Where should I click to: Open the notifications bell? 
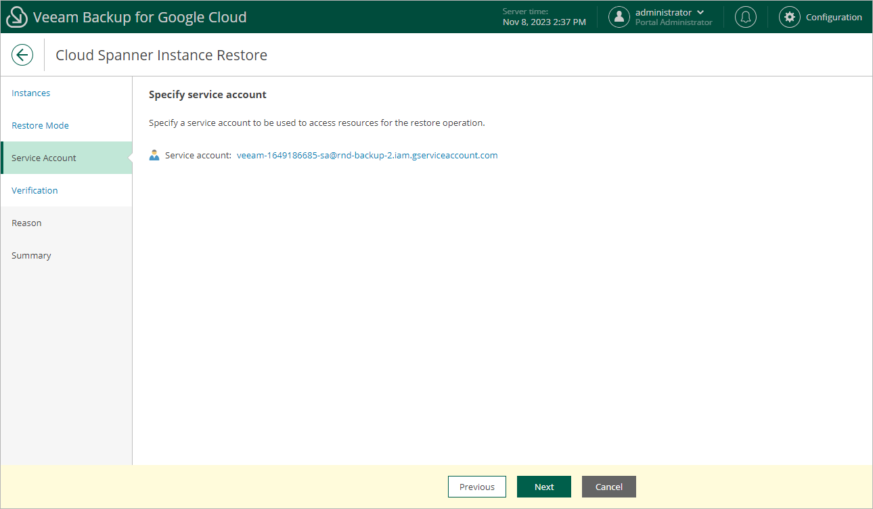tap(746, 17)
